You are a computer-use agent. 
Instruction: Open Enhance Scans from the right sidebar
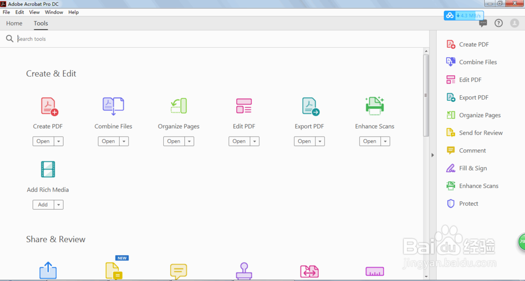tap(472, 186)
